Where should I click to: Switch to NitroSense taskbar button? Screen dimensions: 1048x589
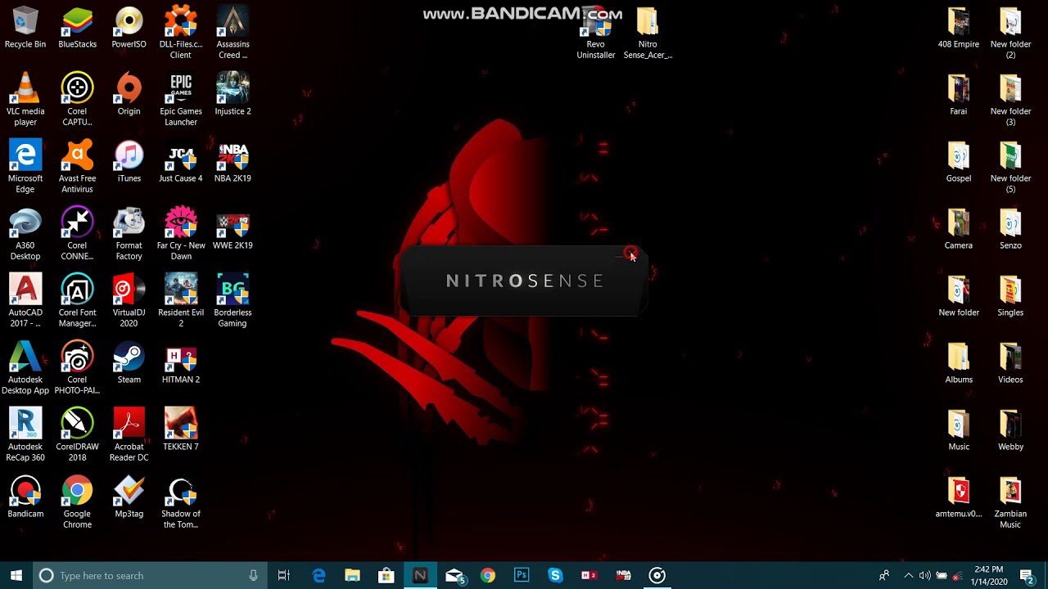(420, 575)
